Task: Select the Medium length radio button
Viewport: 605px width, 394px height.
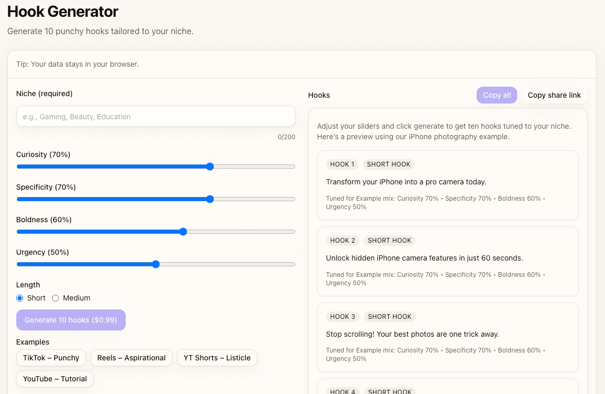Action: coord(56,298)
